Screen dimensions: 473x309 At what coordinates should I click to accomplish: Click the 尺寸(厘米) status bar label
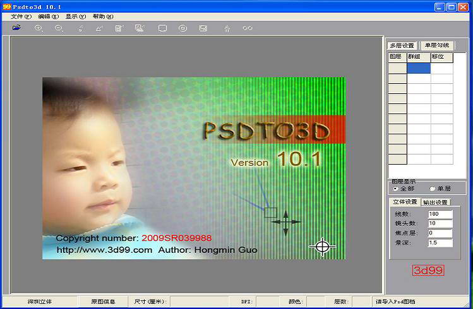pyautogui.click(x=150, y=301)
